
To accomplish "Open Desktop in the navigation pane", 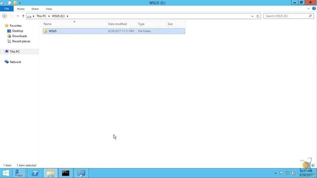I will (x=17, y=31).
